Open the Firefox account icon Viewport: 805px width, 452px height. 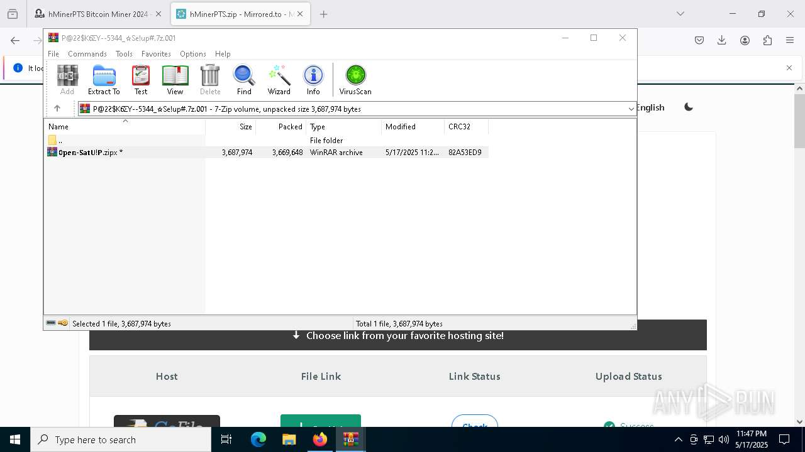745,40
